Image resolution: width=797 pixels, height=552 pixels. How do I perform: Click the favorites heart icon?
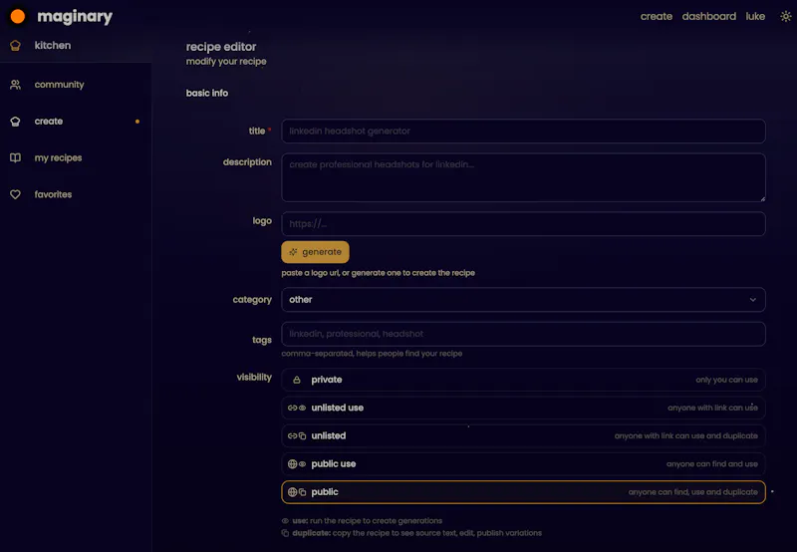point(15,194)
